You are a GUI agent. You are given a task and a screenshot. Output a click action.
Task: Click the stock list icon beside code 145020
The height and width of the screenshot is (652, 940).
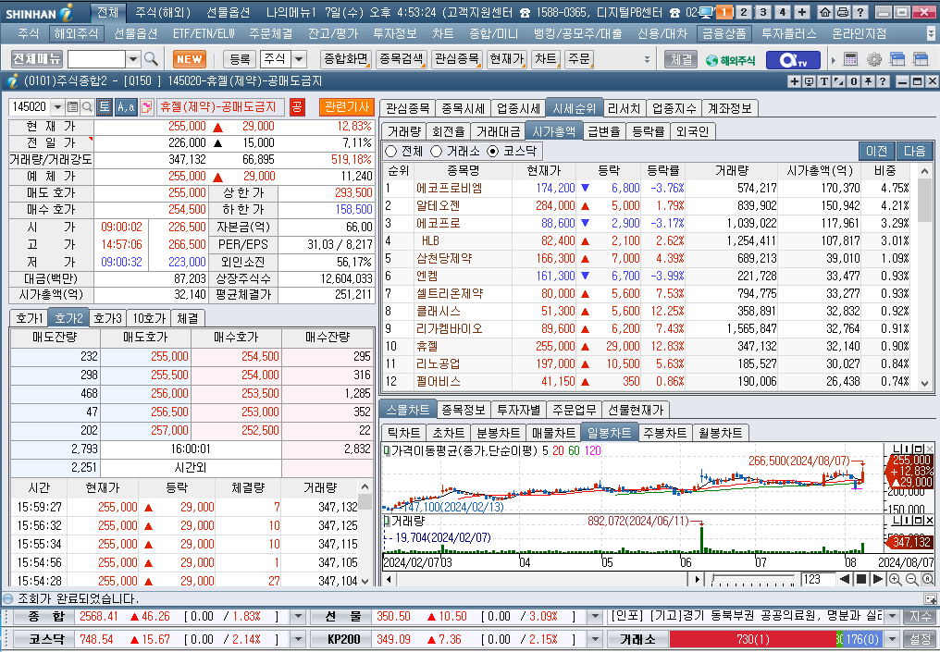[72, 106]
